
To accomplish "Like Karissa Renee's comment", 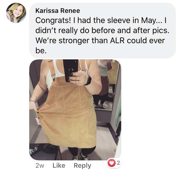I will (x=59, y=165).
